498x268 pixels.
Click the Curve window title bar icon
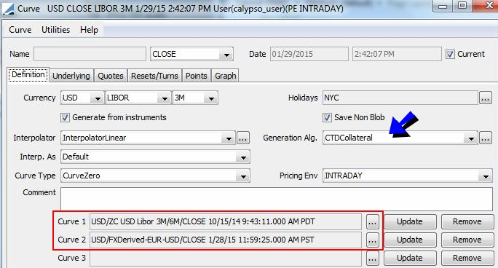[x=8, y=9]
